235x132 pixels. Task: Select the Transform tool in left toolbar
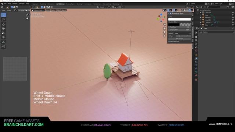click(3, 37)
